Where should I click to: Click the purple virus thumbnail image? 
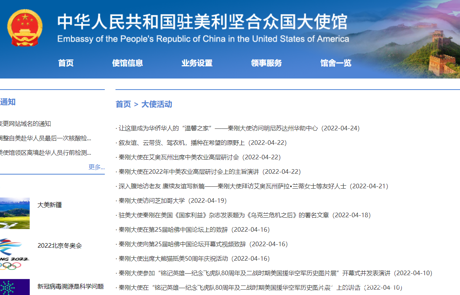click(14, 287)
